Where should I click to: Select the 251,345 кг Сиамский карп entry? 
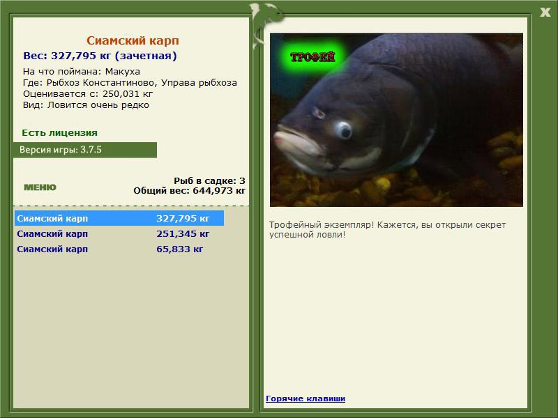[119, 234]
